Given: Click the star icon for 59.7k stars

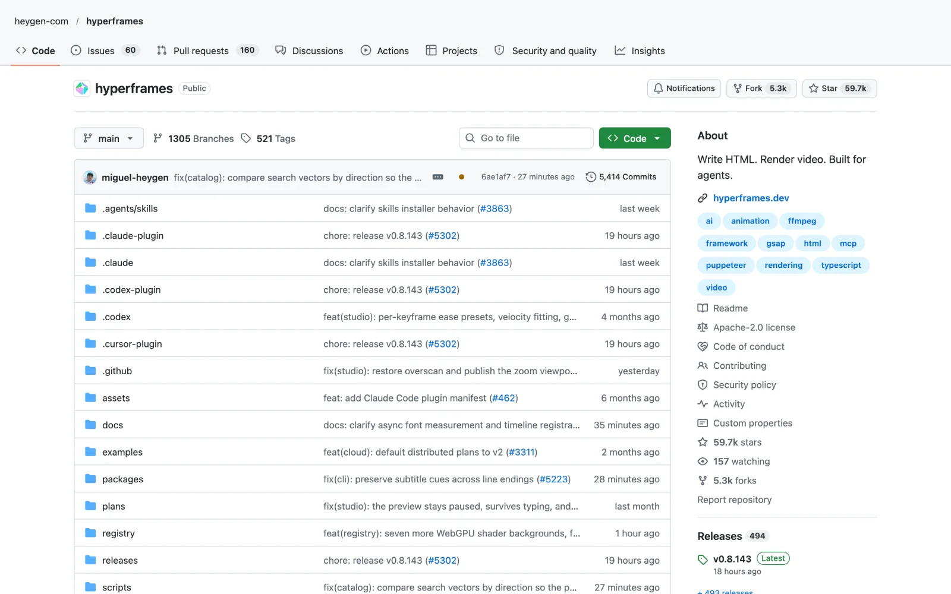Looking at the screenshot, I should point(703,443).
